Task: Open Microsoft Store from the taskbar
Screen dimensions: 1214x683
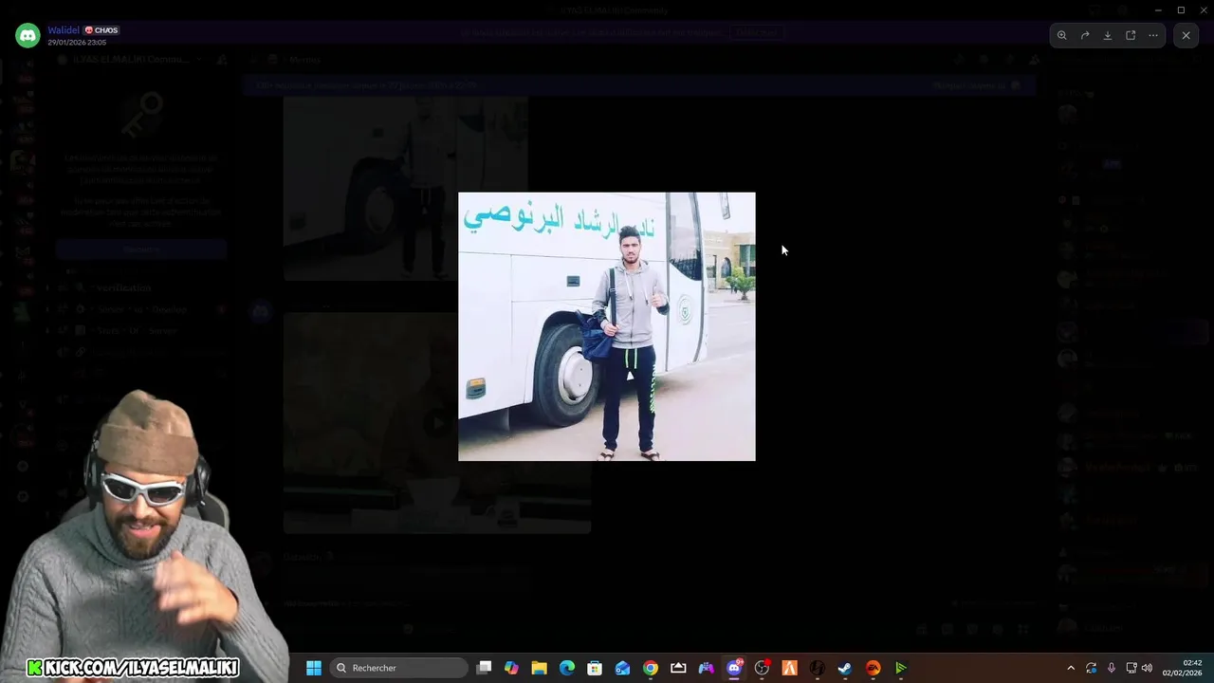Action: coord(595,668)
